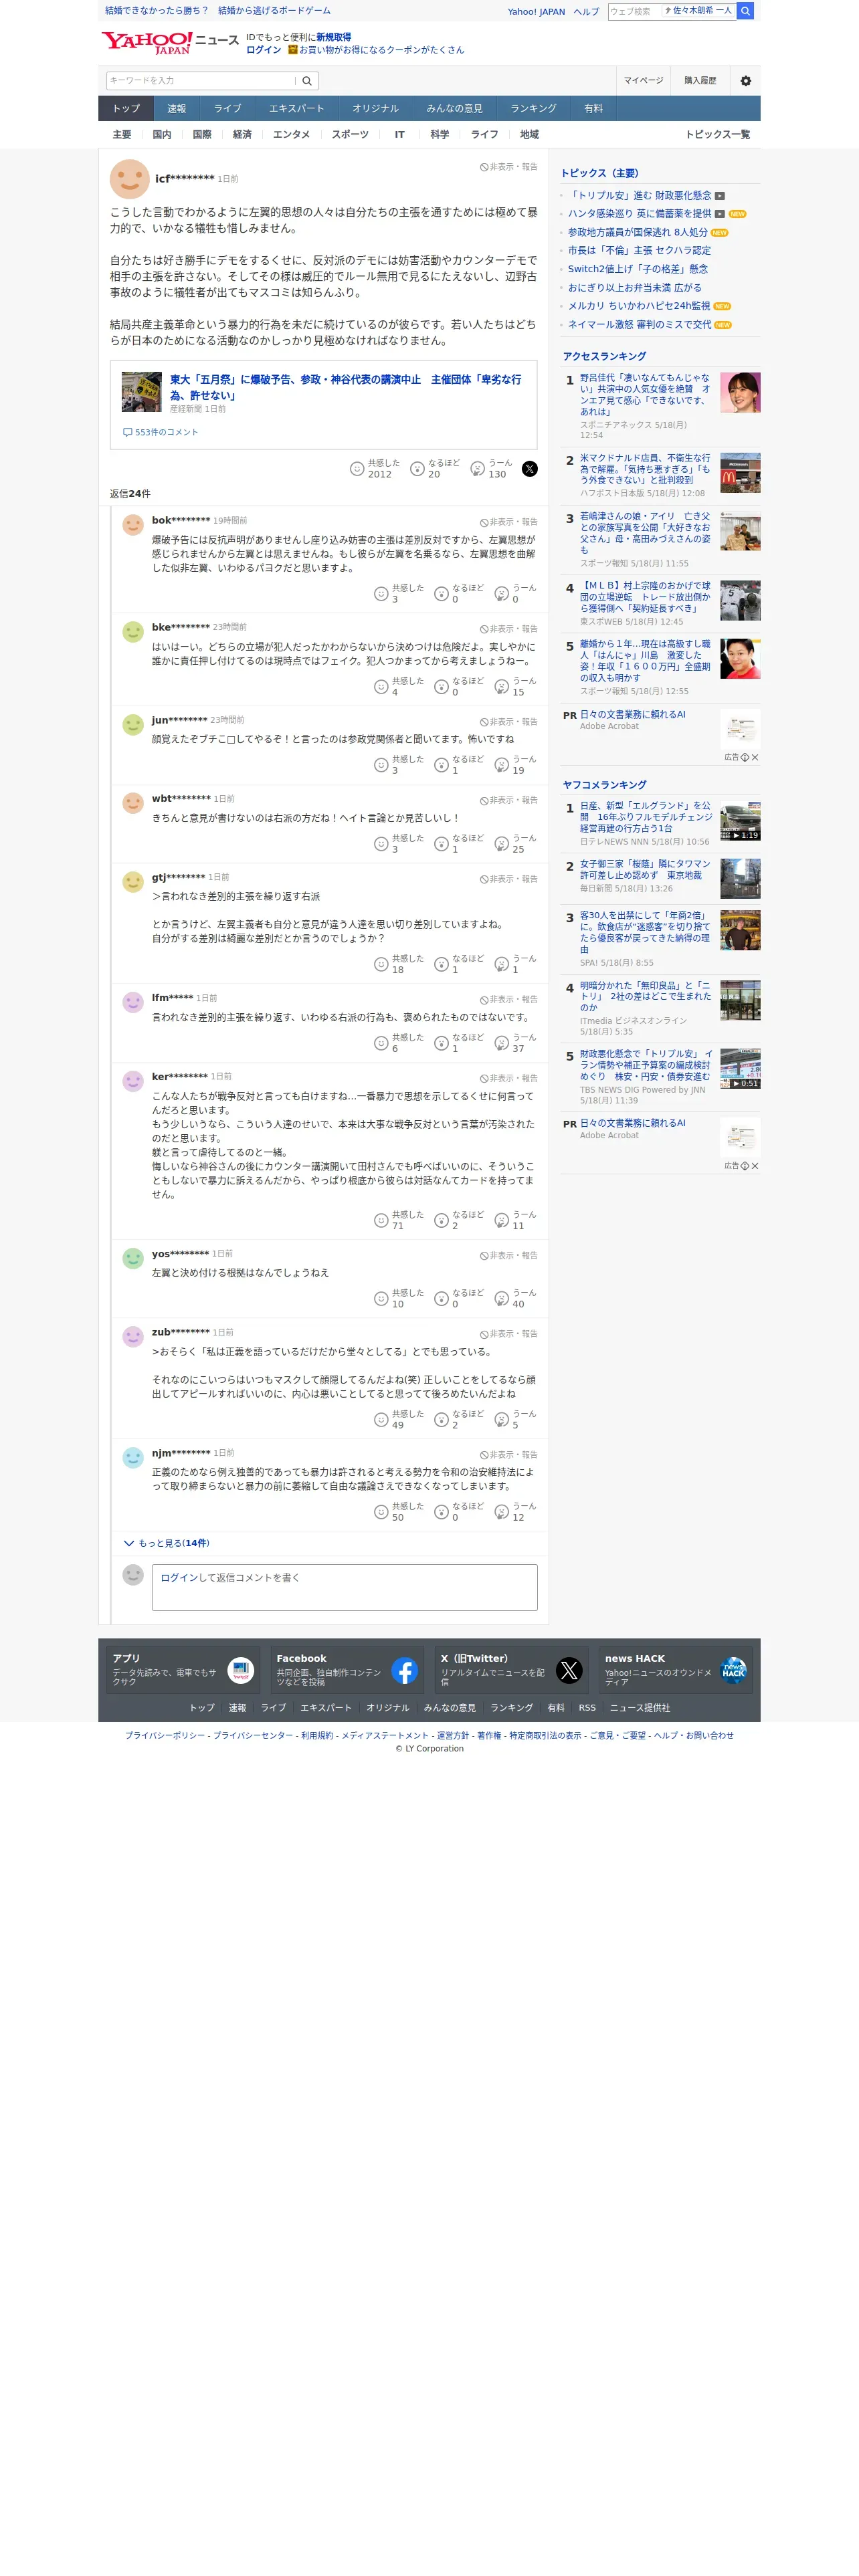Click the RSS link in footer

[587, 1708]
